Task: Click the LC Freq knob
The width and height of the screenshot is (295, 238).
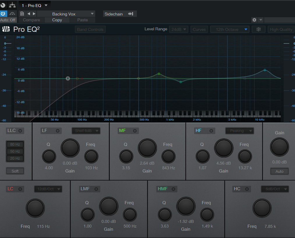Action: pyautogui.click(x=35, y=208)
